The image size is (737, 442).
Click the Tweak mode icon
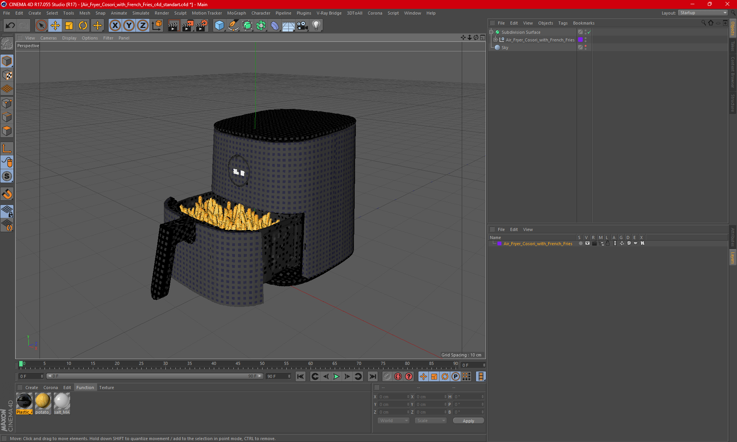pyautogui.click(x=7, y=162)
